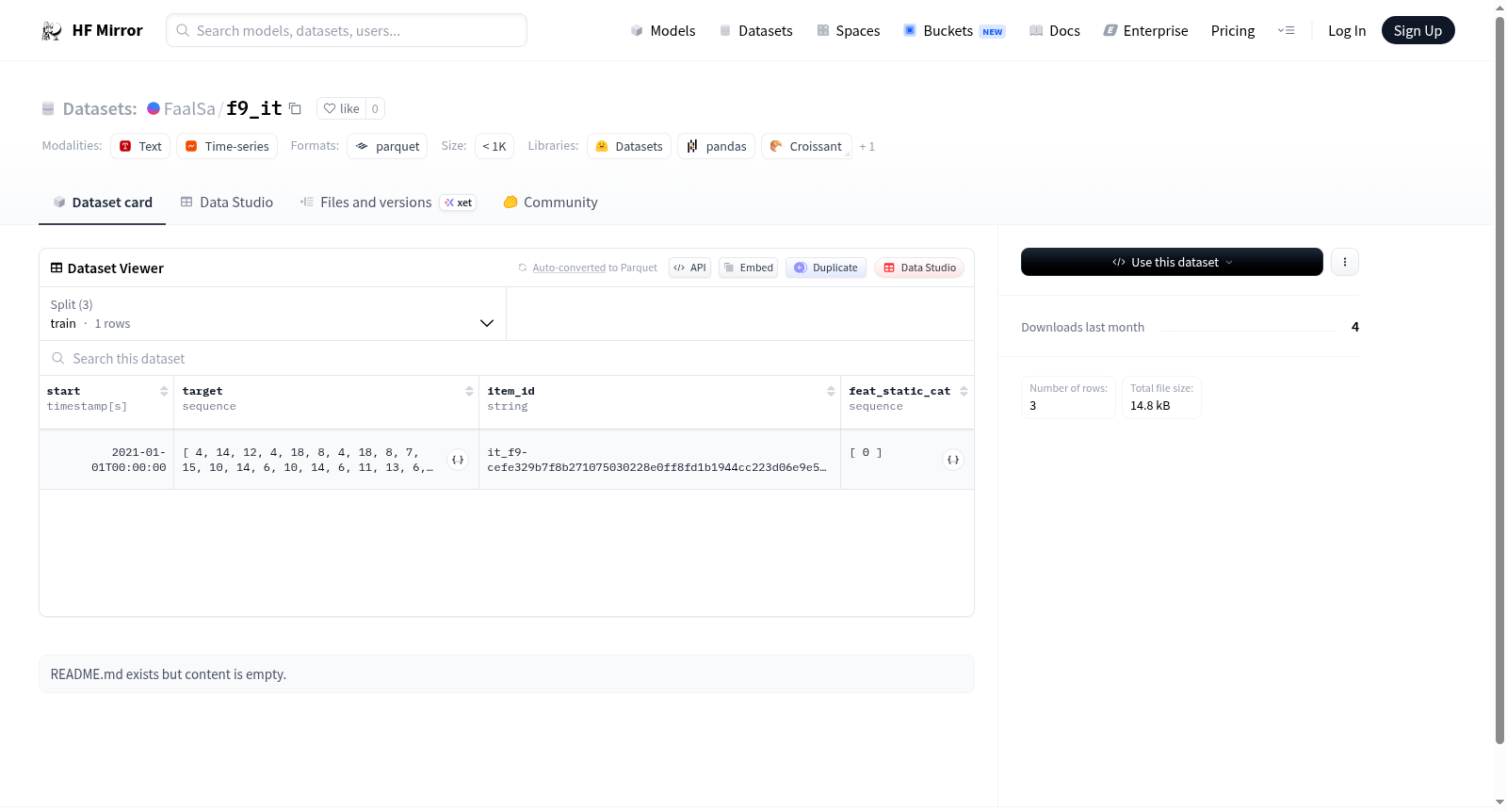The width and height of the screenshot is (1507, 811).
Task: Open the Files and versions tab
Action: click(x=388, y=202)
